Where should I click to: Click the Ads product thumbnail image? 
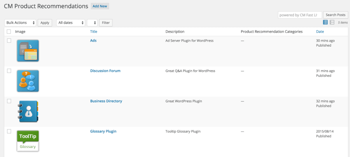click(x=28, y=51)
